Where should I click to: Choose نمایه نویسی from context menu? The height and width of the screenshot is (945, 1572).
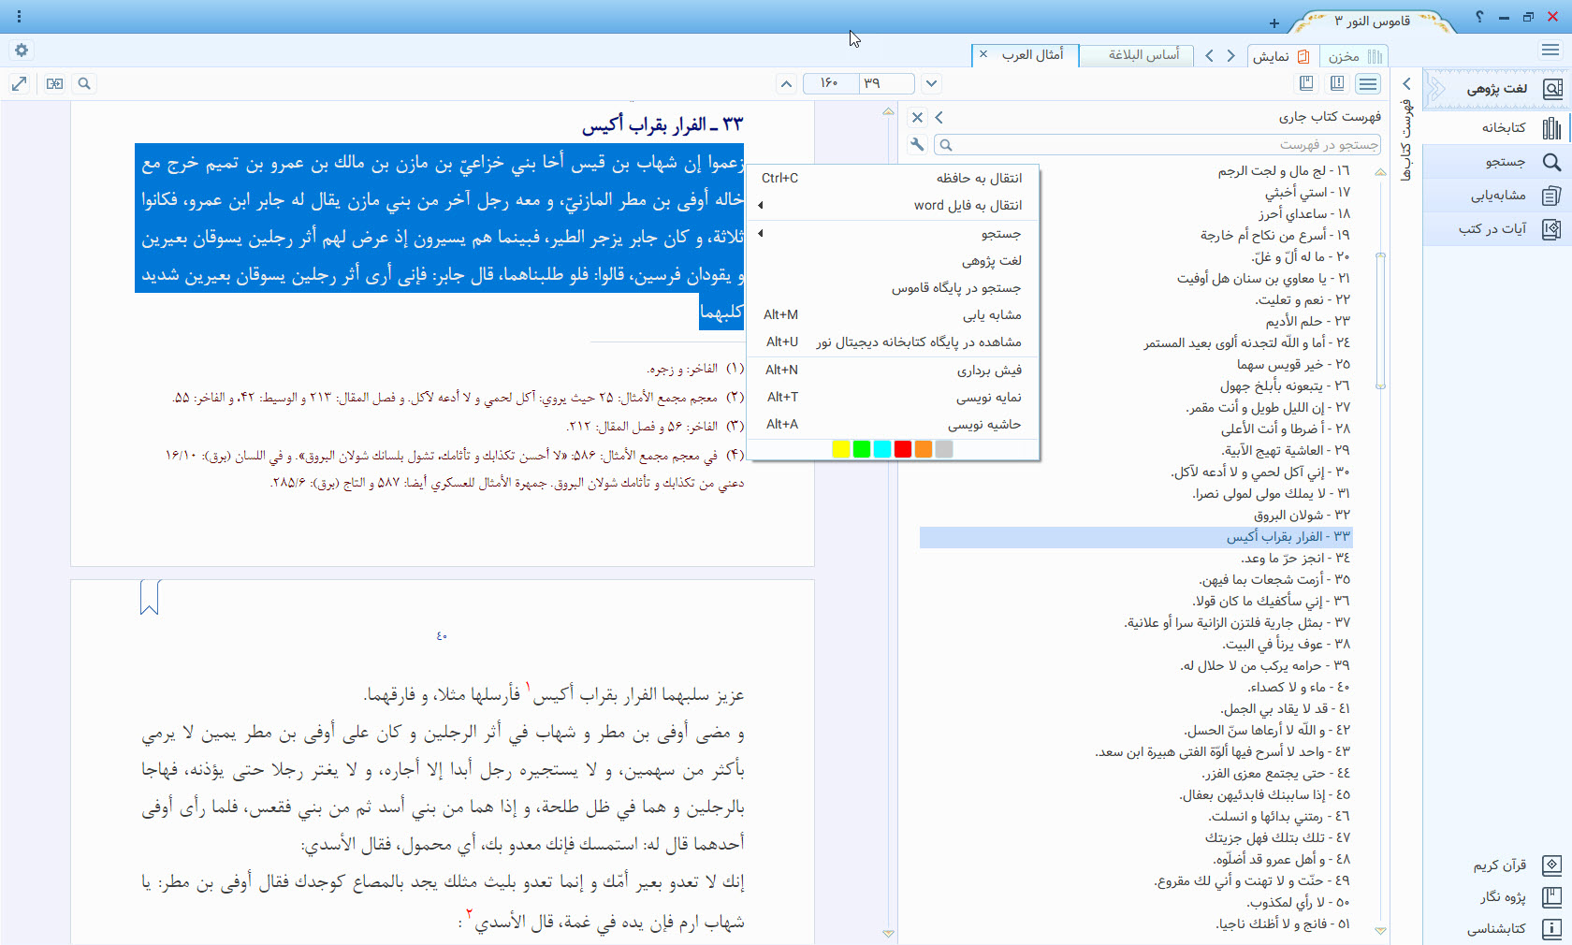(x=894, y=397)
